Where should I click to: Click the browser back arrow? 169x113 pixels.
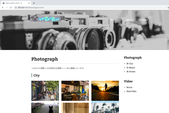point(3,8)
